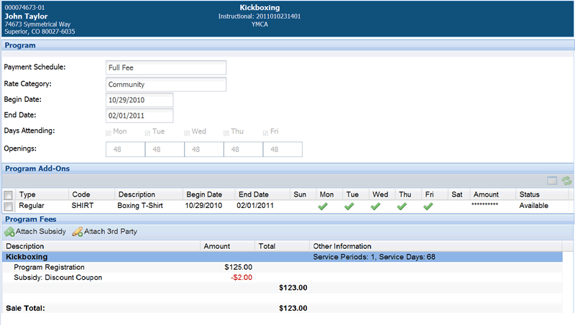The width and height of the screenshot is (575, 325).
Task: Toggle the Fri days attending checkbox
Action: [265, 133]
